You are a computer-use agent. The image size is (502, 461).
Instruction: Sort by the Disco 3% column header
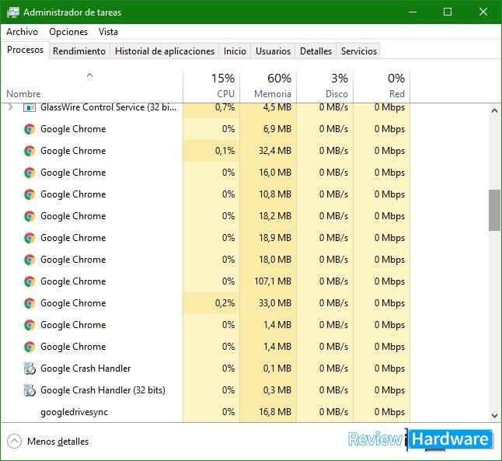point(325,86)
